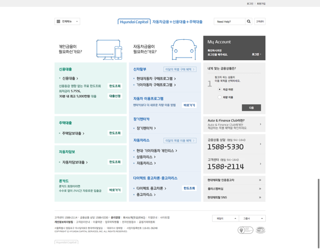Viewport: 320px width, 249px height.
Task: Click the grey Hyundai Capital footer logo
Action: tap(67, 242)
